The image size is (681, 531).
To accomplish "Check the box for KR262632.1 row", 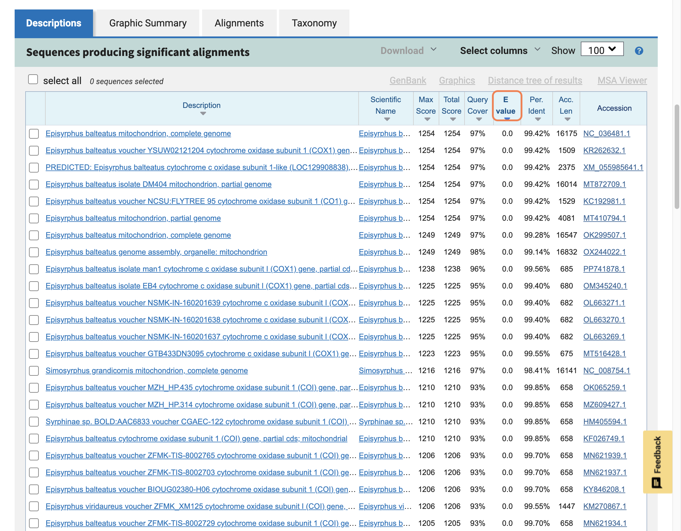I will coord(34,151).
